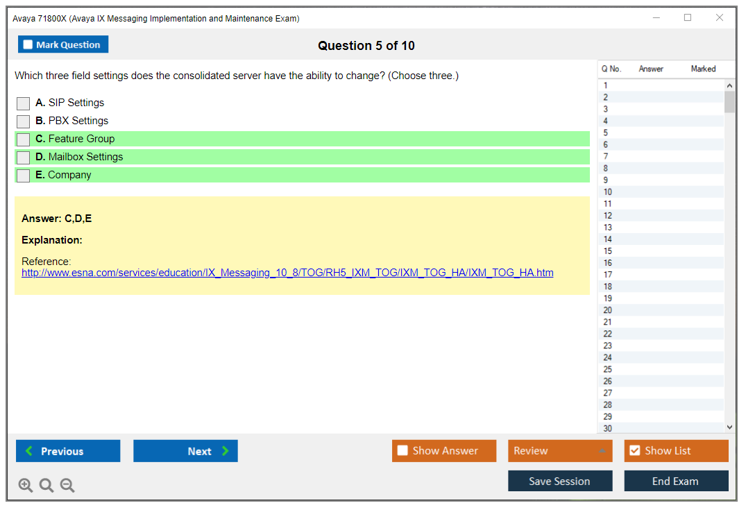Click the zoom out magnifier icon
The image size is (746, 510).
[x=67, y=486]
